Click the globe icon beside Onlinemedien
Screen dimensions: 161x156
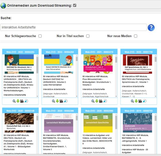[3, 6]
